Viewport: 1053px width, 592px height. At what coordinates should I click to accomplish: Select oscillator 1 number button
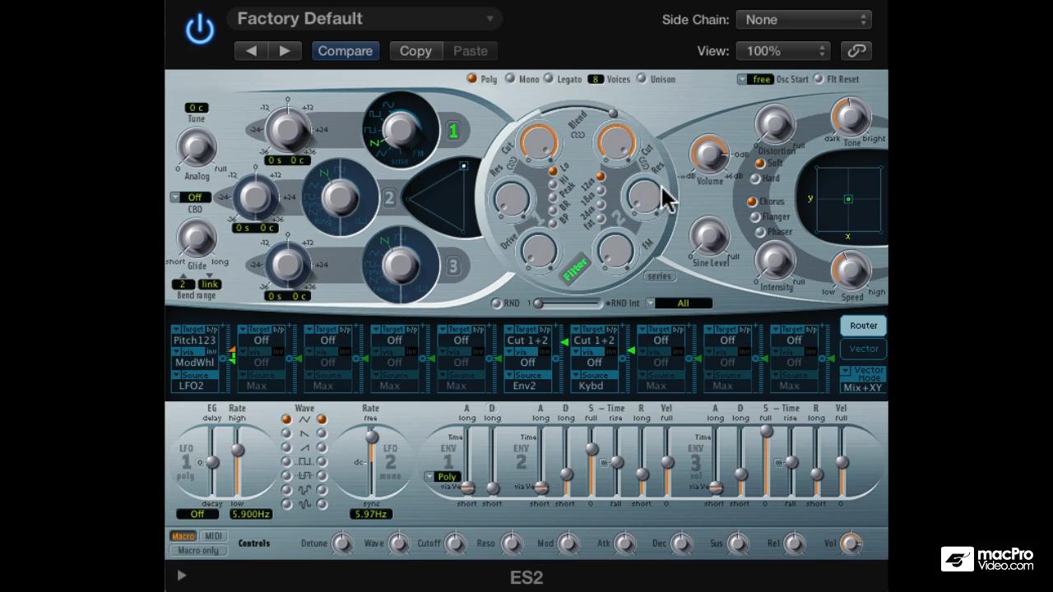point(452,131)
